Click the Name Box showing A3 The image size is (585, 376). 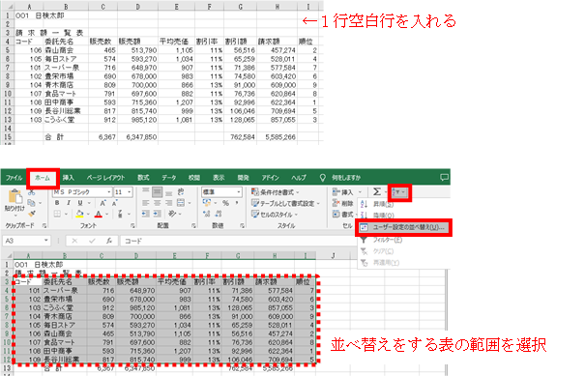[x=26, y=241]
